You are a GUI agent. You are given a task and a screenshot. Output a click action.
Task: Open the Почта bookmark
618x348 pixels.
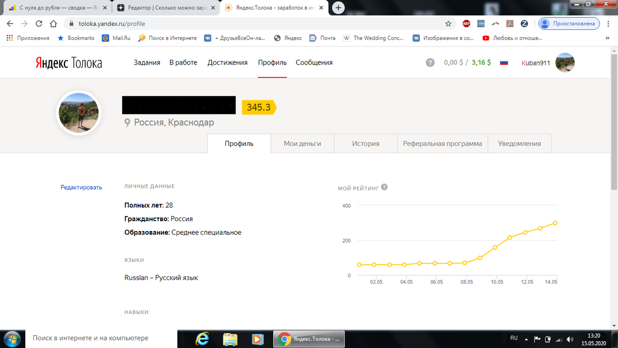click(x=322, y=38)
